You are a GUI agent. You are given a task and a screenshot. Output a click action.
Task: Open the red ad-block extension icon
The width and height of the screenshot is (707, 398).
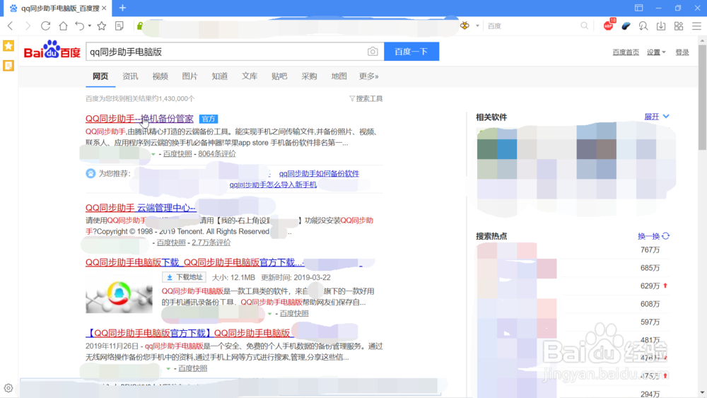click(x=608, y=25)
